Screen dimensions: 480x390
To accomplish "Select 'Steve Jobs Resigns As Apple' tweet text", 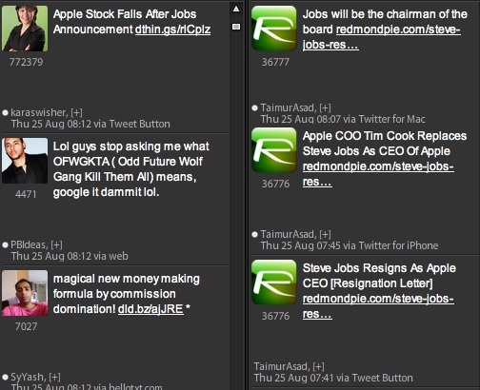I will point(379,291).
